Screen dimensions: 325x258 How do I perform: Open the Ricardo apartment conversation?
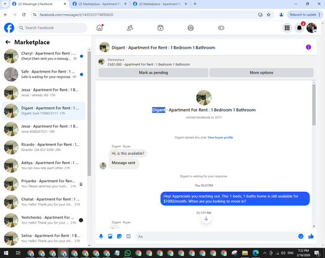44,147
